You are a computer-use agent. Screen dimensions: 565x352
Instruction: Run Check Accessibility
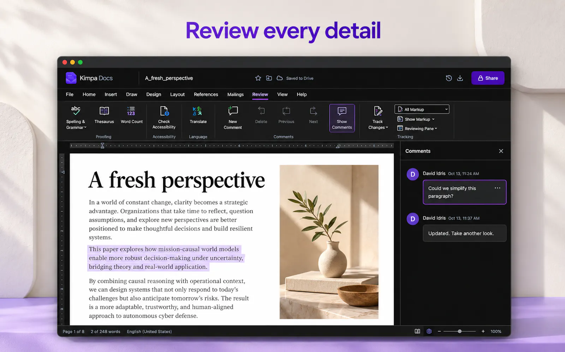[164, 118]
